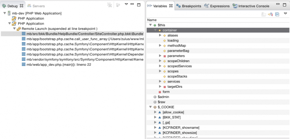Select the scopeStacks property row

tap(218, 77)
